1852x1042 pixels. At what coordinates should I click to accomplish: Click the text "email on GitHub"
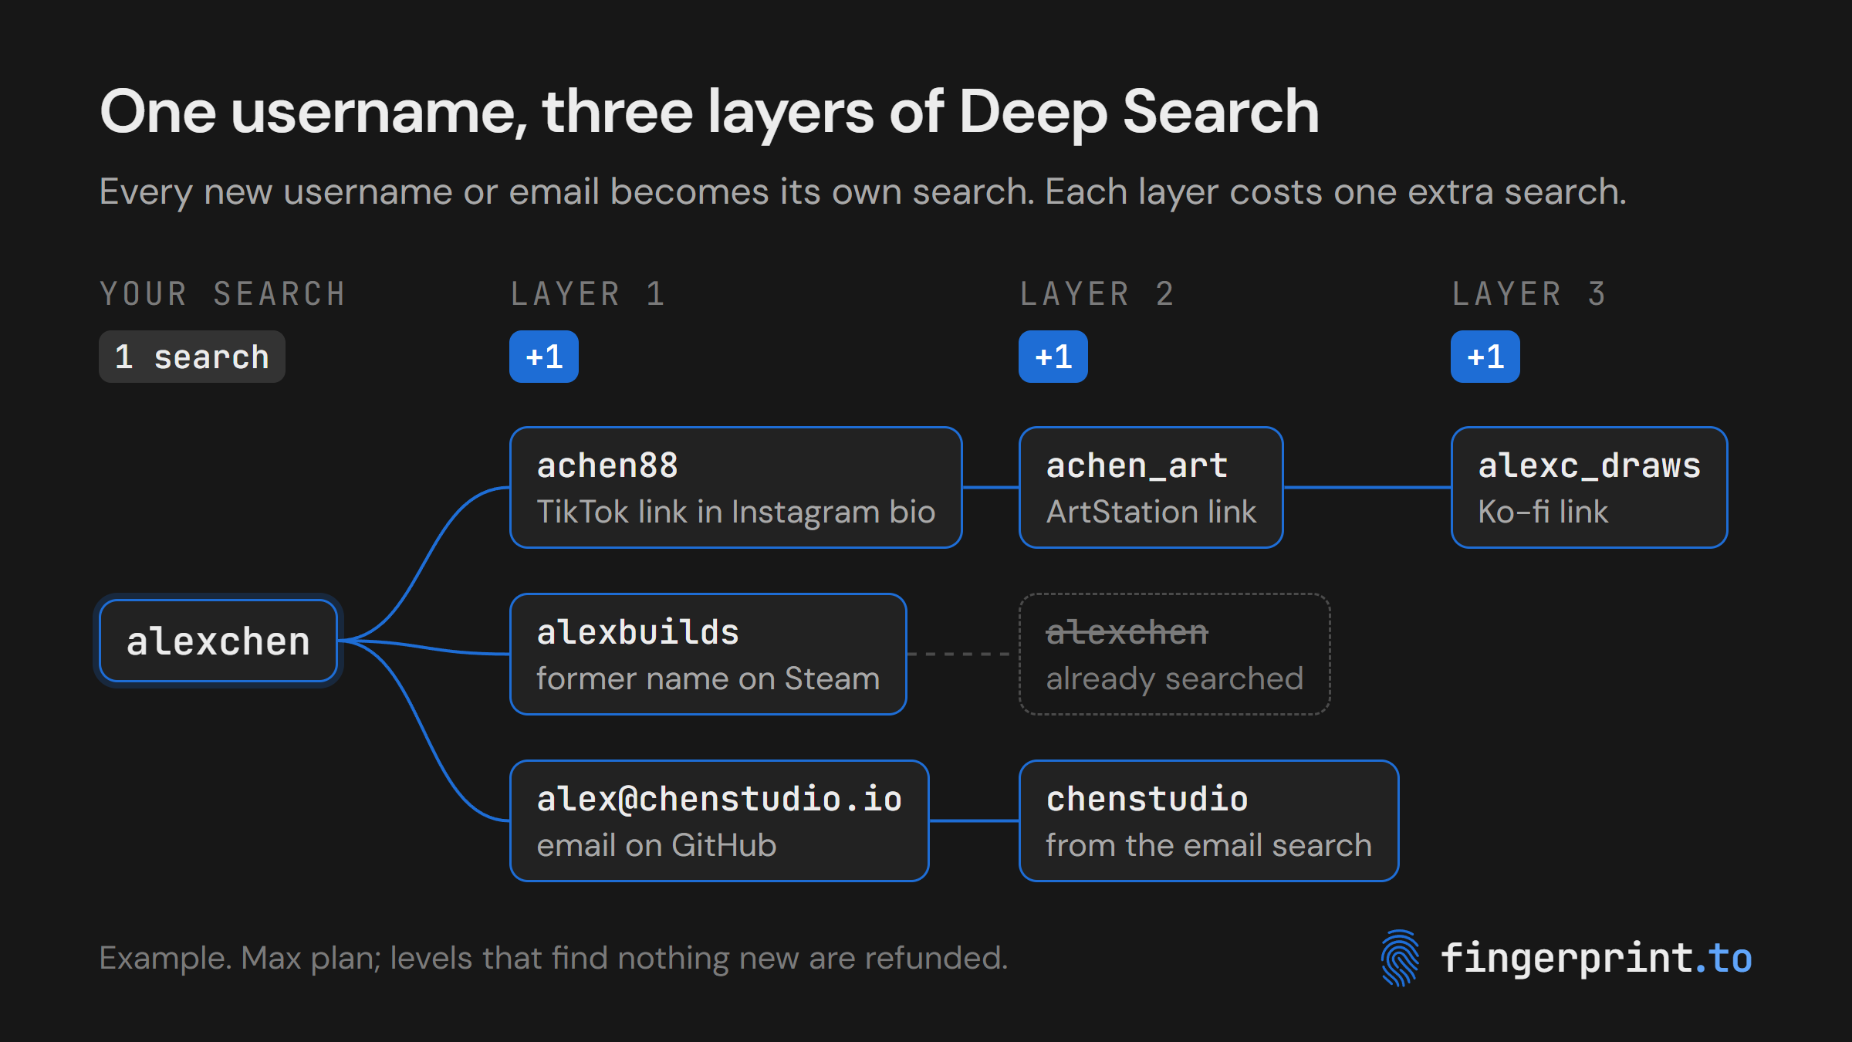click(657, 845)
